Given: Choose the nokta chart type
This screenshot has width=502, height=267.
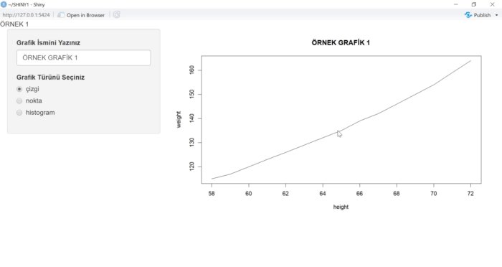Looking at the screenshot, I should point(19,100).
